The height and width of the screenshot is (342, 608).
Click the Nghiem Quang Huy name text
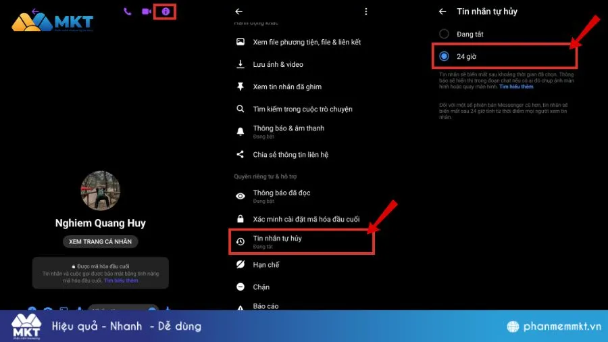pos(101,223)
